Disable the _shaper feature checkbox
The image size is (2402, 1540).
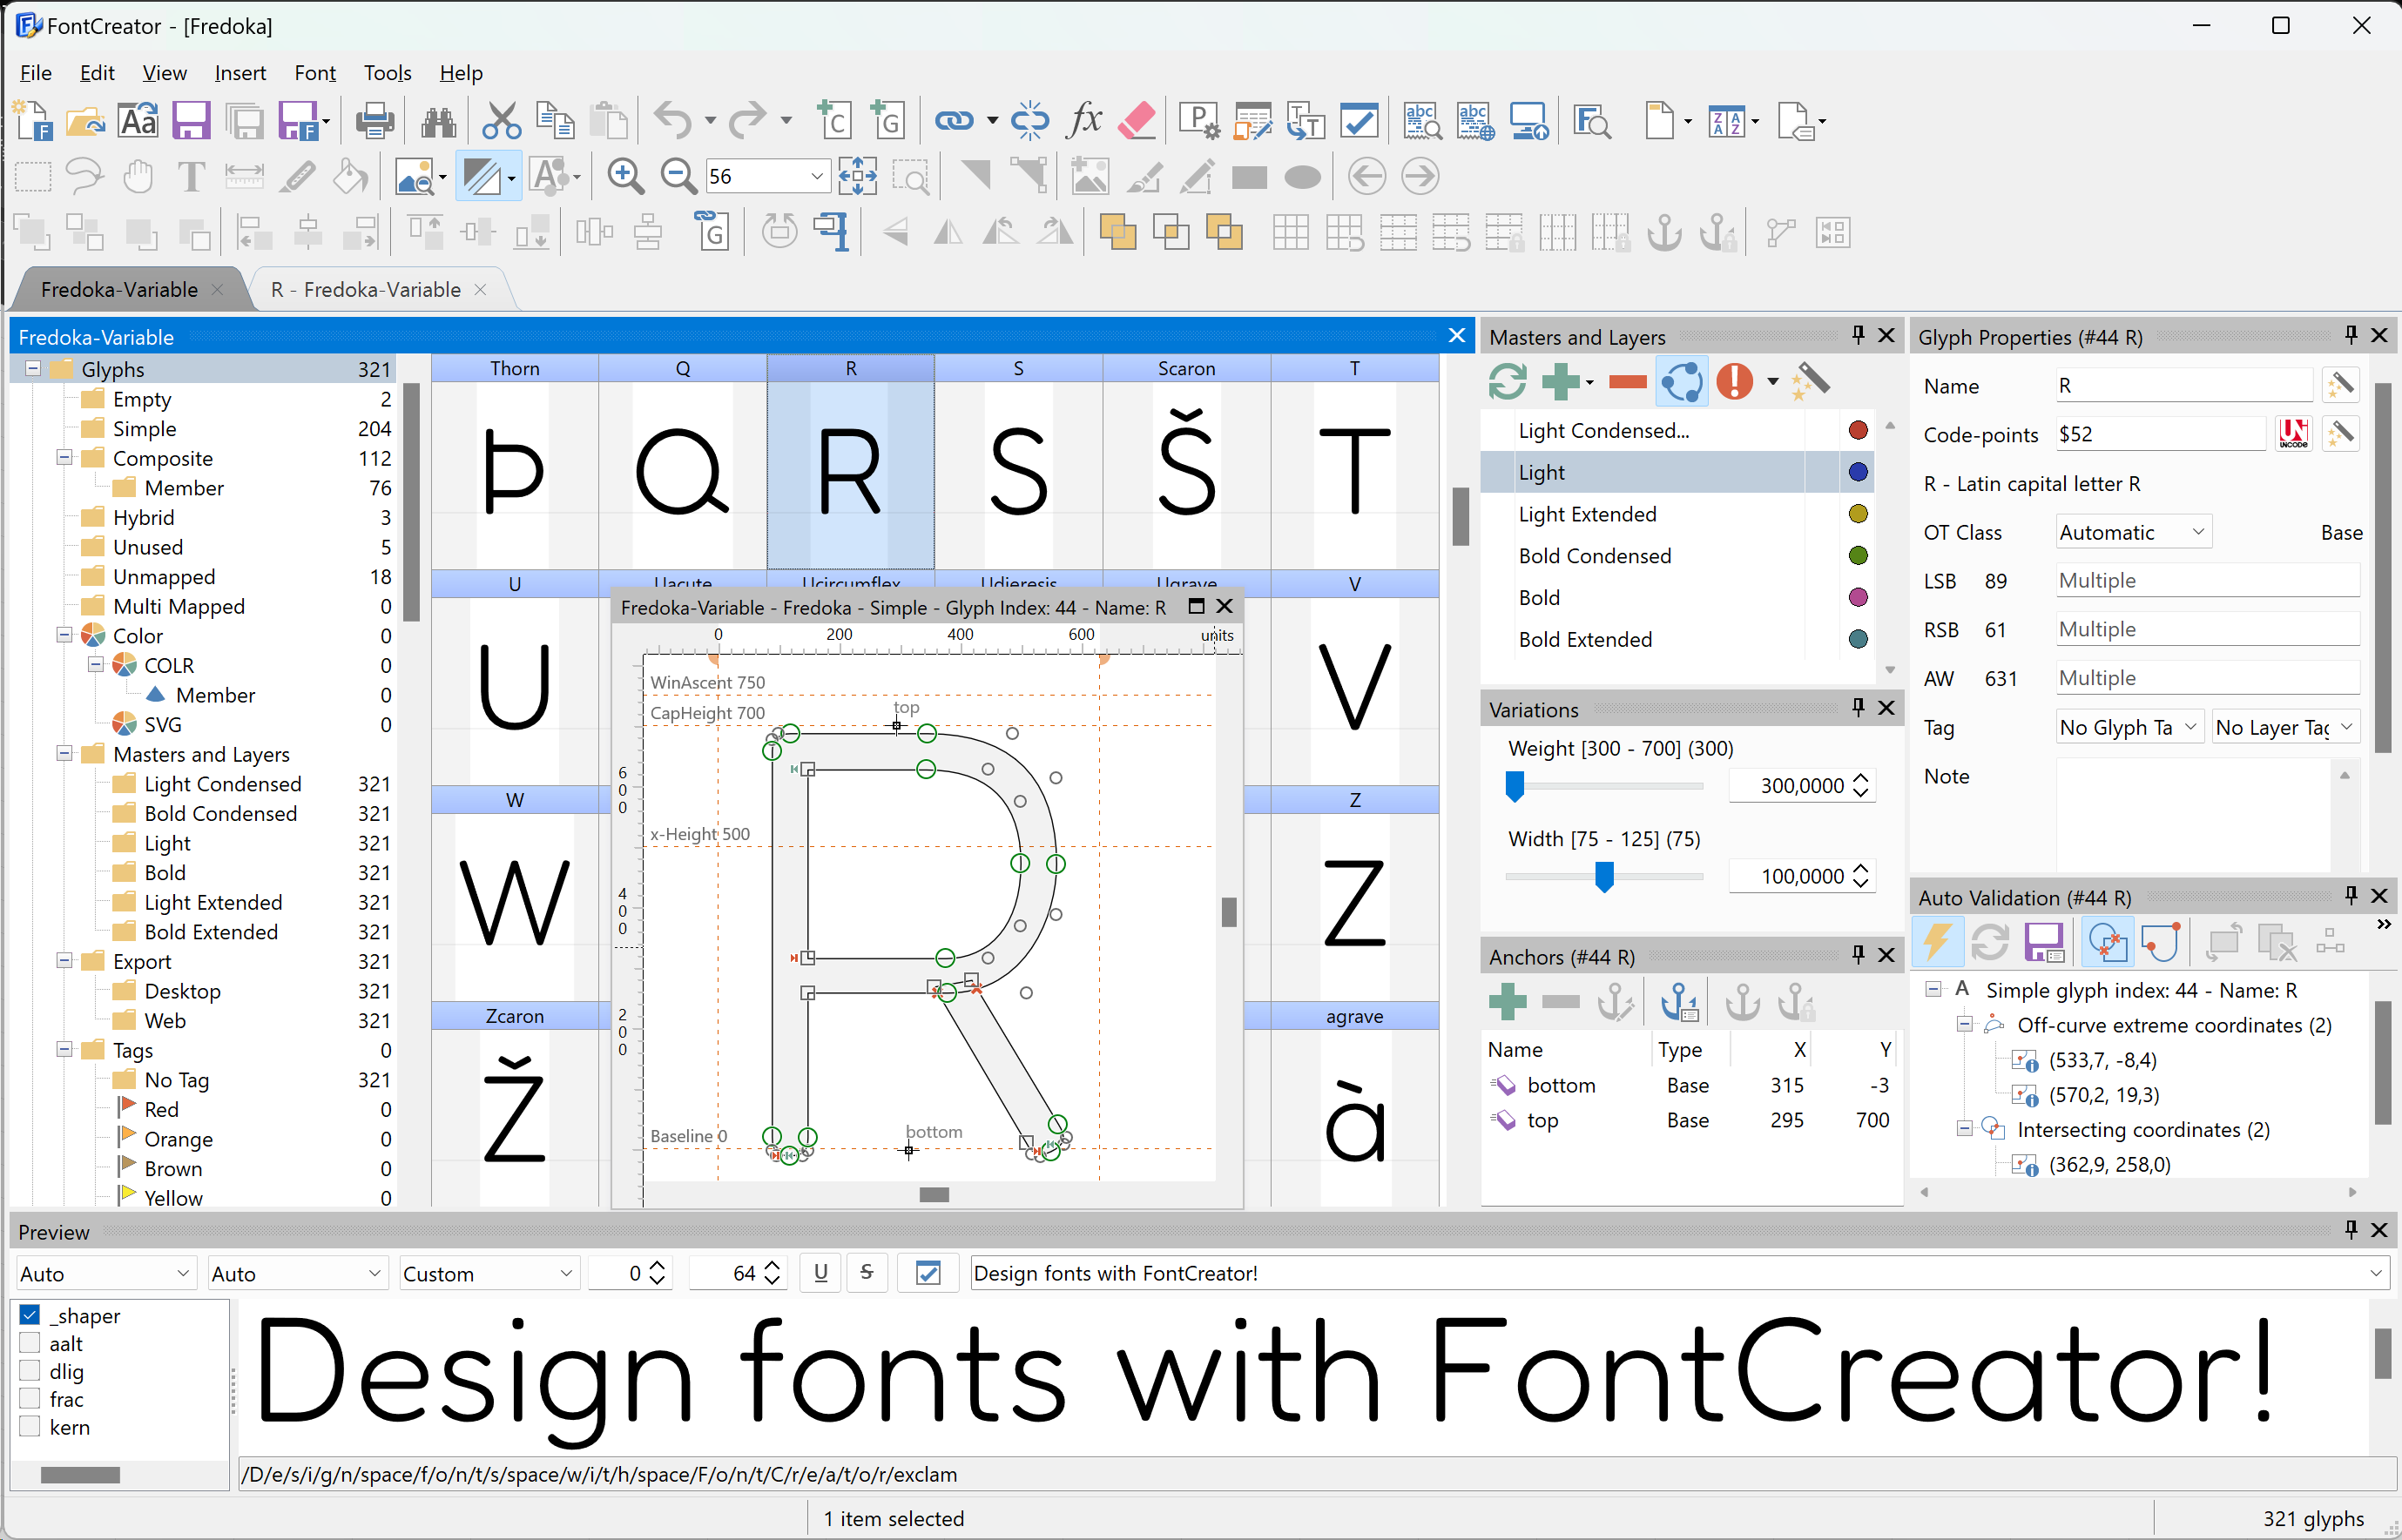pyautogui.click(x=29, y=1315)
